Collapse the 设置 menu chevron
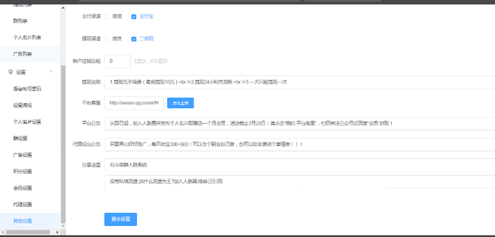The width and height of the screenshot is (495, 237). click(51, 72)
